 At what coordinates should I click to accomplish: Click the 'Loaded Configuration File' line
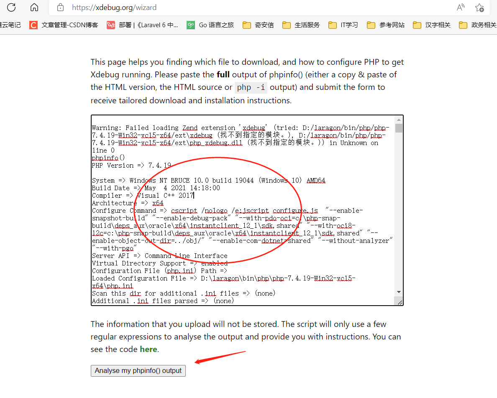(224, 282)
